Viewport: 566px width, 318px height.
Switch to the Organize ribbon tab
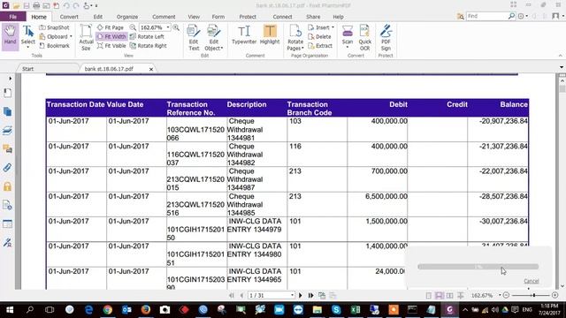tap(127, 17)
